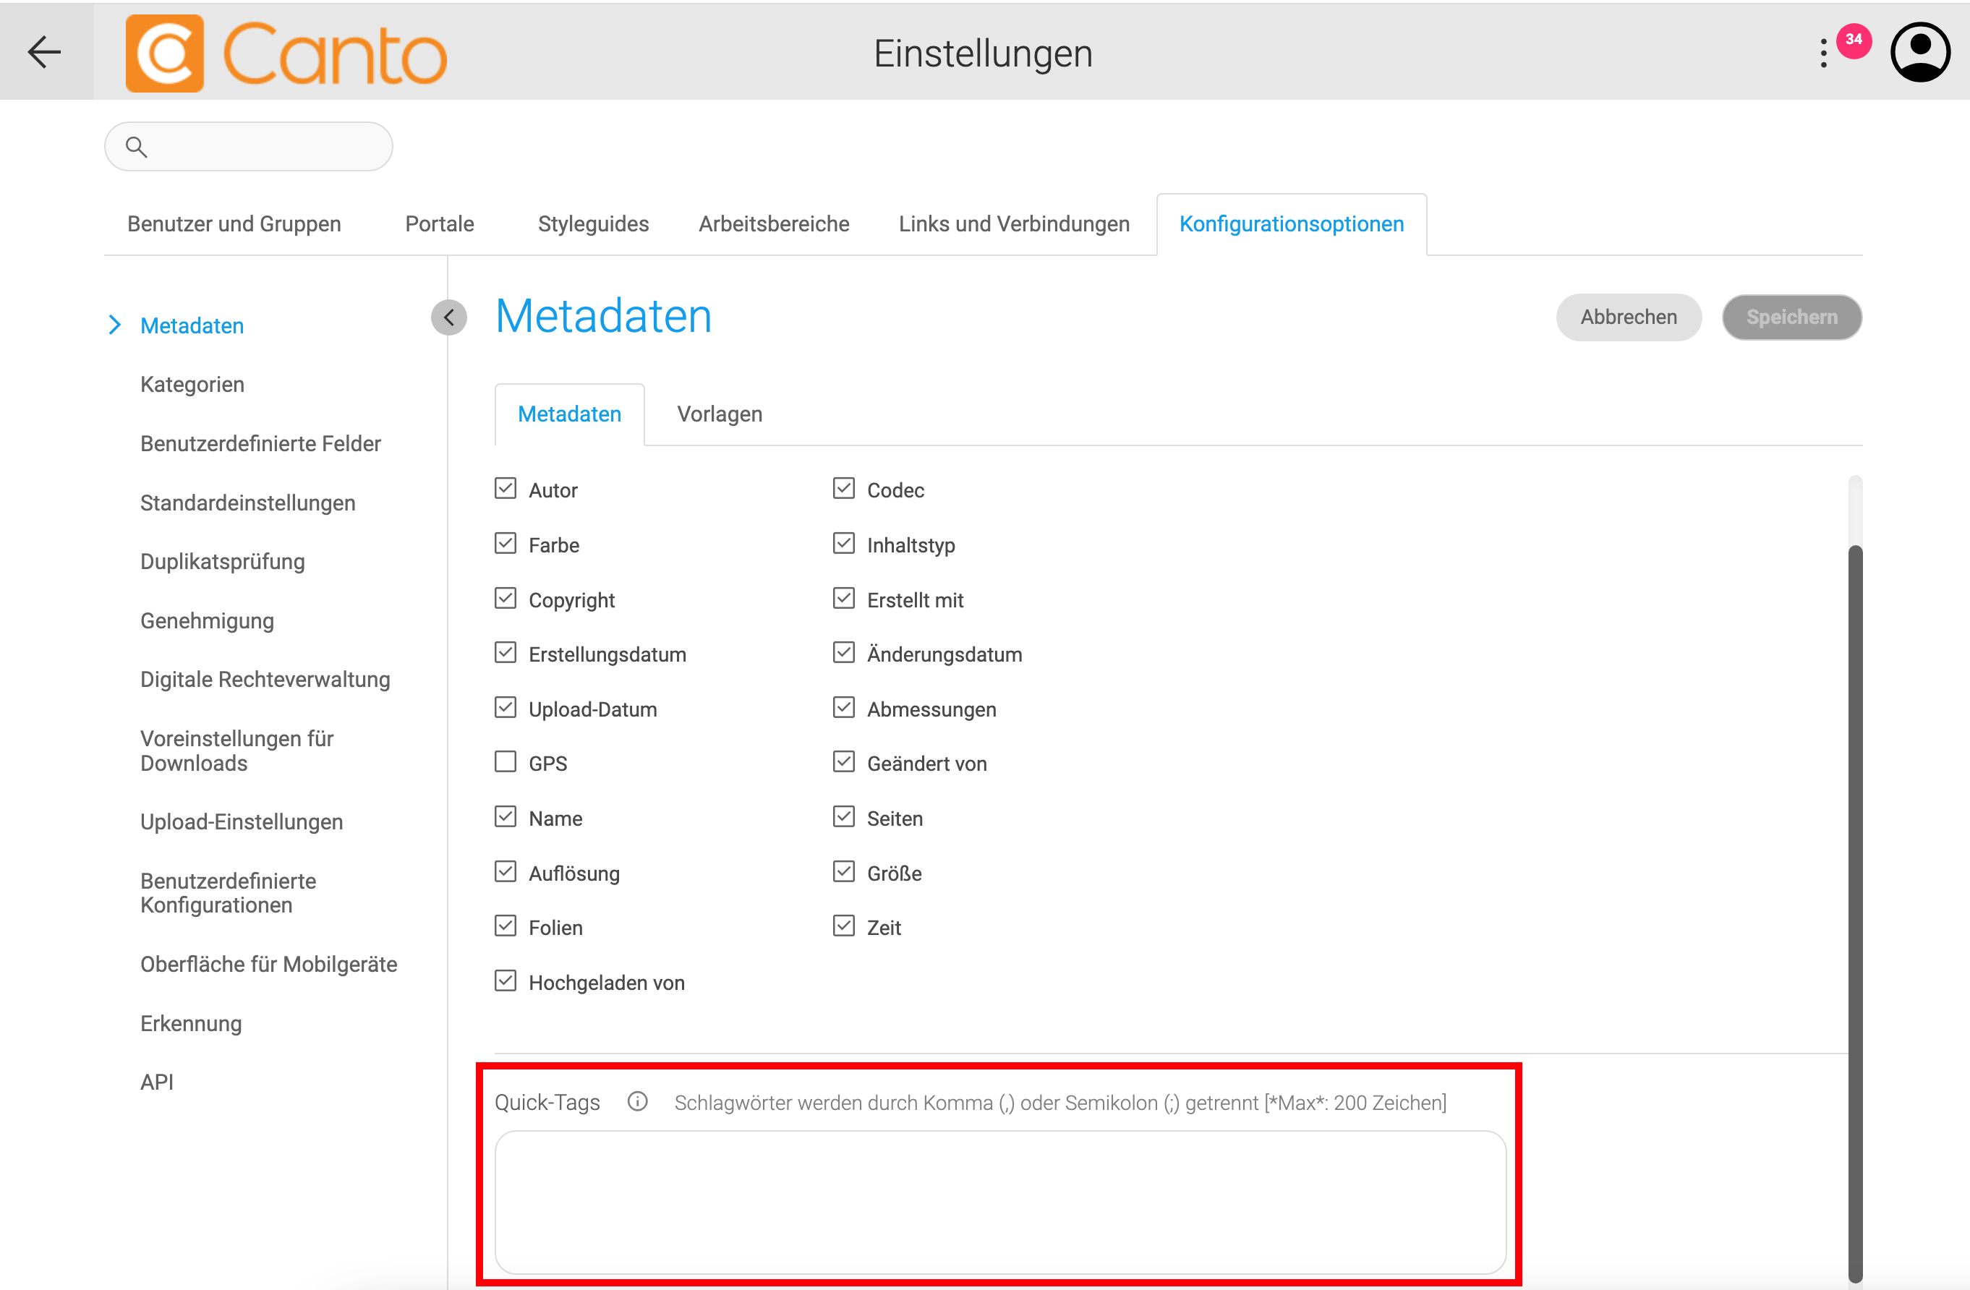Open Voreinstellungen für Downloads

236,751
